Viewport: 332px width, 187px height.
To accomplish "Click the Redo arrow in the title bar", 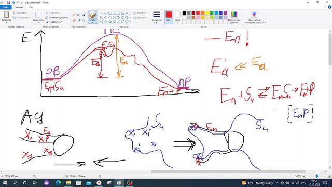I will click(x=18, y=3).
